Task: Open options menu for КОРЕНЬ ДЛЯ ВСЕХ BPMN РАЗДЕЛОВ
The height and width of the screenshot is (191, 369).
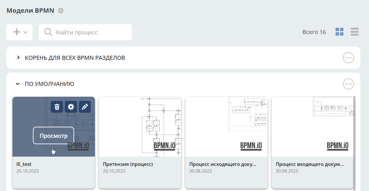Action: (x=348, y=58)
